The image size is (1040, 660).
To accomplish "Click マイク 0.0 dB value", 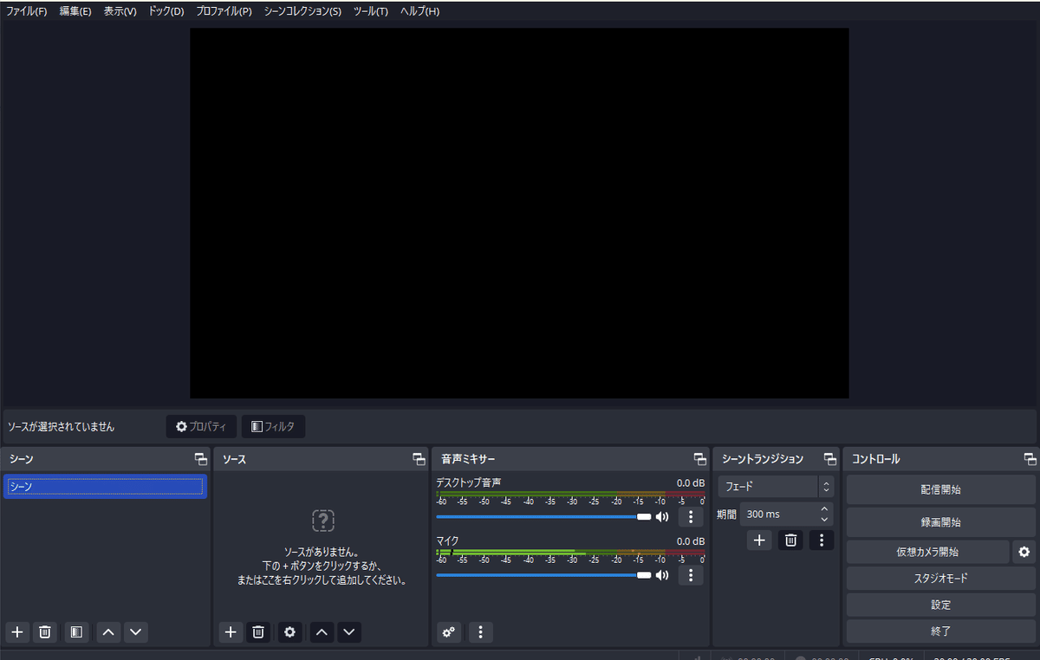I will tap(691, 540).
